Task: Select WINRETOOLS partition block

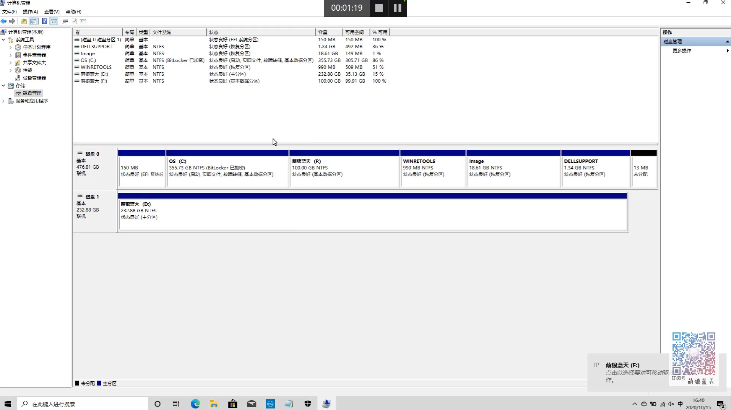Action: tap(433, 168)
